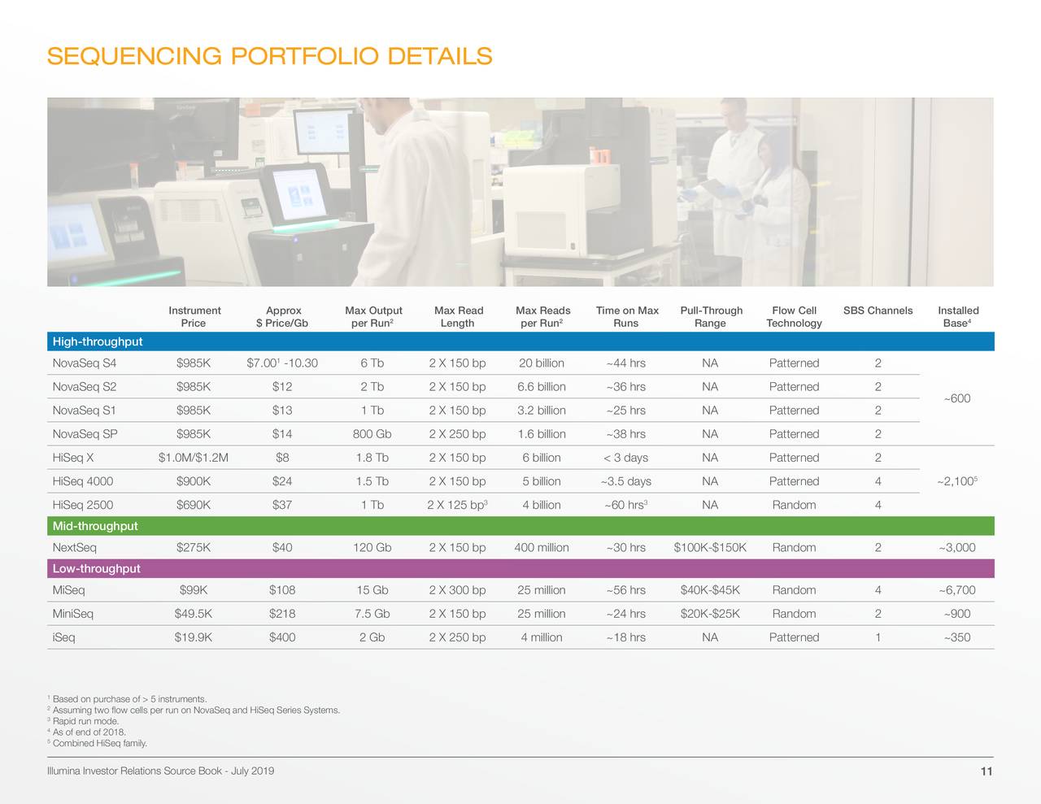1041x804 pixels.
Task: Select the Installed Base column header
Action: tap(958, 317)
